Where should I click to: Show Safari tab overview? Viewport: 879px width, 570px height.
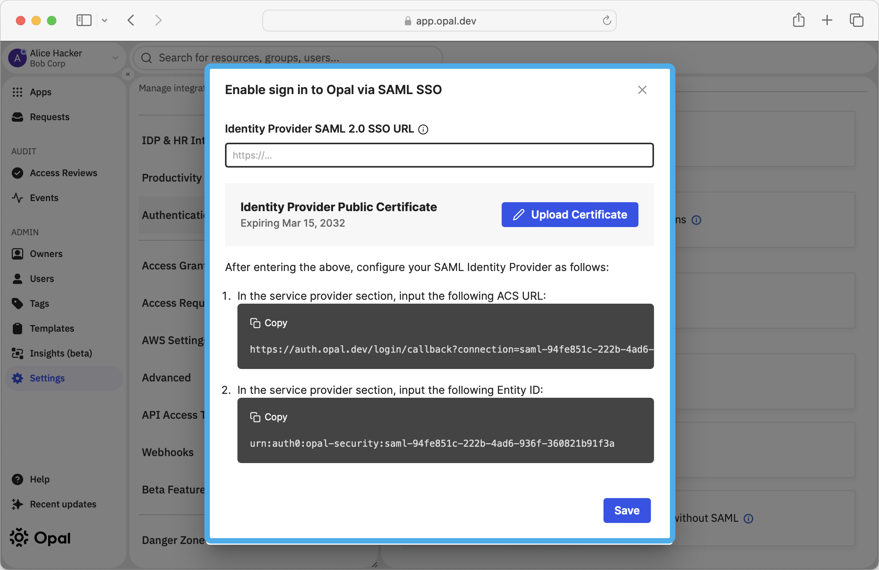point(856,20)
